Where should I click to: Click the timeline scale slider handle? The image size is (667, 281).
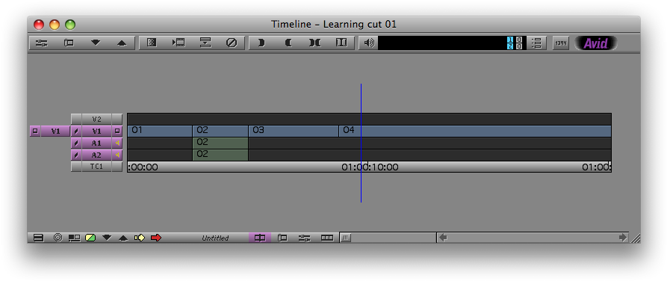345,238
